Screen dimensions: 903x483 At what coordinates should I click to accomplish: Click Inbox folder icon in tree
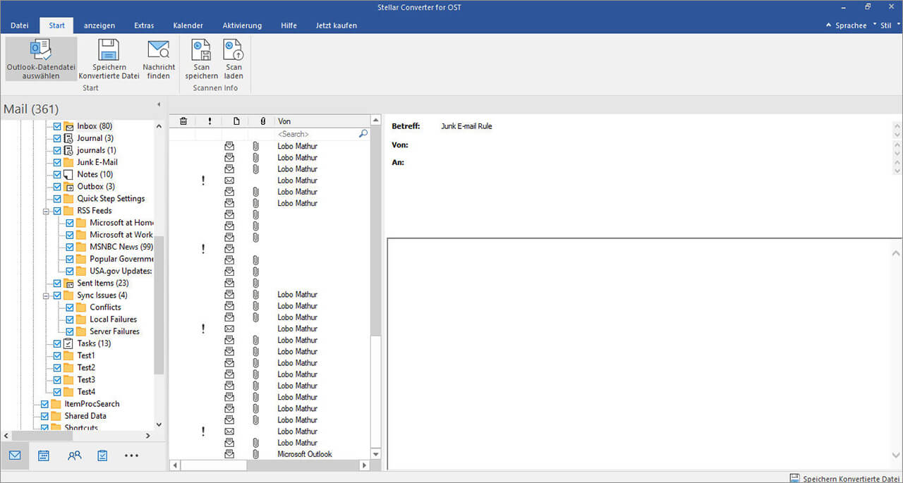(69, 126)
